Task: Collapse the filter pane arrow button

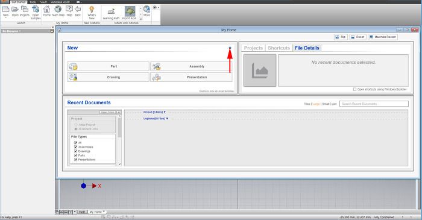Action: point(119,112)
